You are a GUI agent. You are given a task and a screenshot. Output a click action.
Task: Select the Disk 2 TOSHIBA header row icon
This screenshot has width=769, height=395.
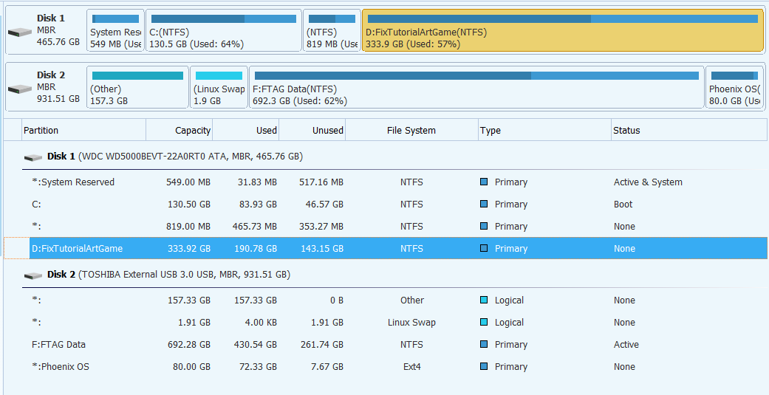coord(33,275)
